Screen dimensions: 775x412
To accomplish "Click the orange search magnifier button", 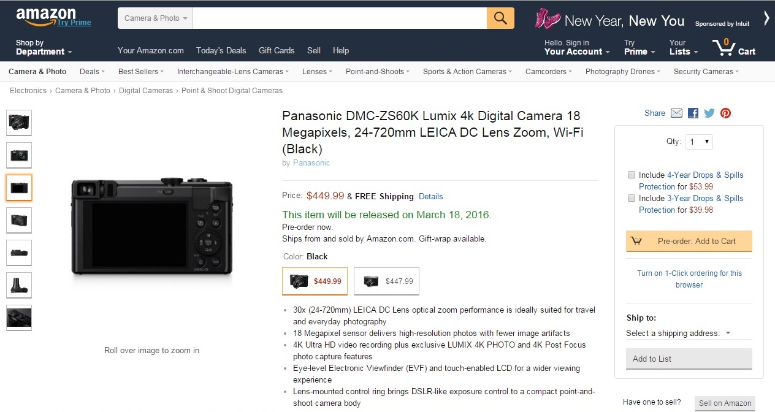I will tap(500, 18).
